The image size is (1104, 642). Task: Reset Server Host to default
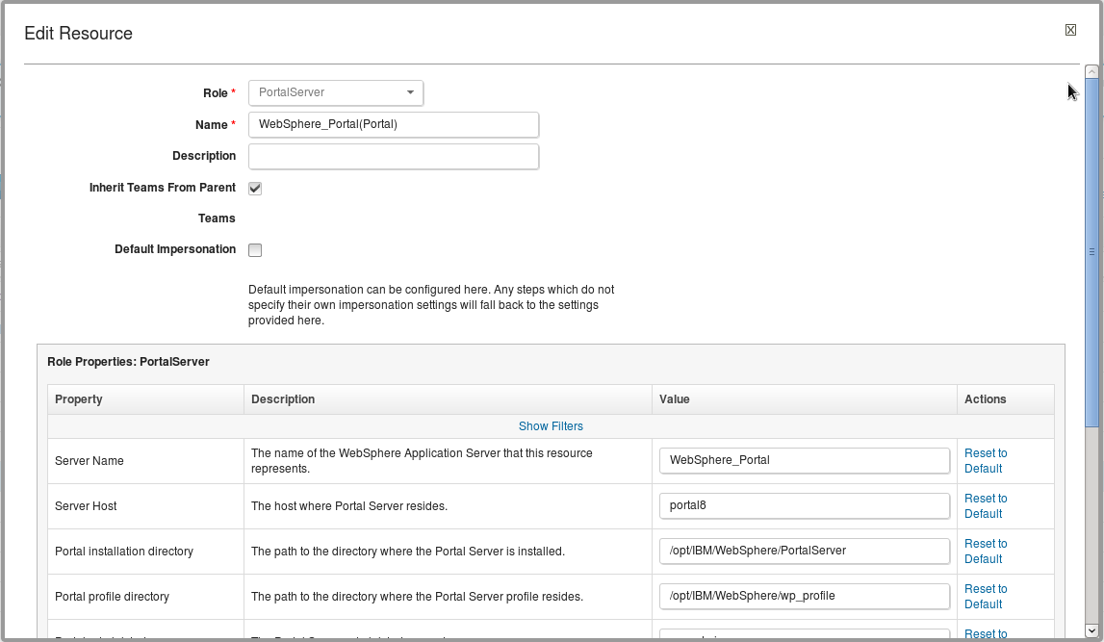coord(986,506)
